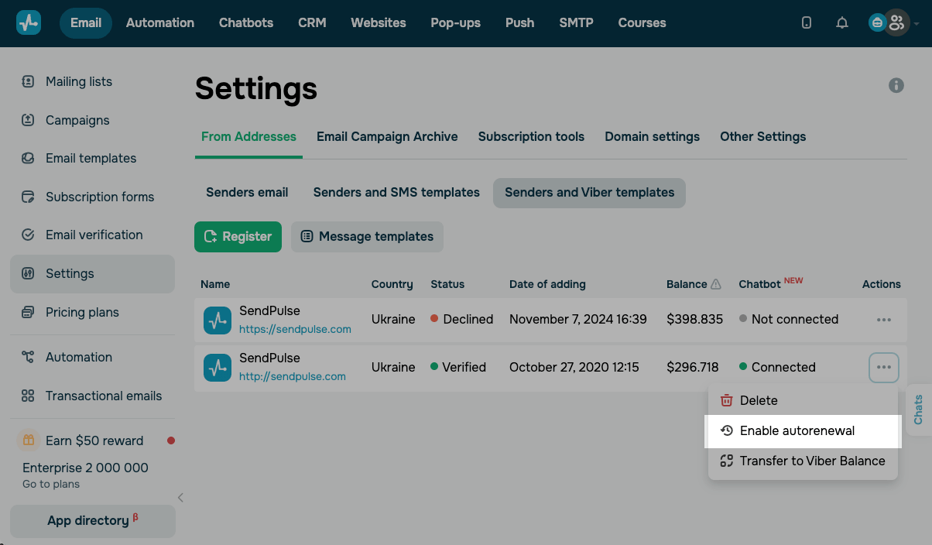The height and width of the screenshot is (545, 932).
Task: Select the Senders email sub-tab
Action: pyautogui.click(x=247, y=193)
